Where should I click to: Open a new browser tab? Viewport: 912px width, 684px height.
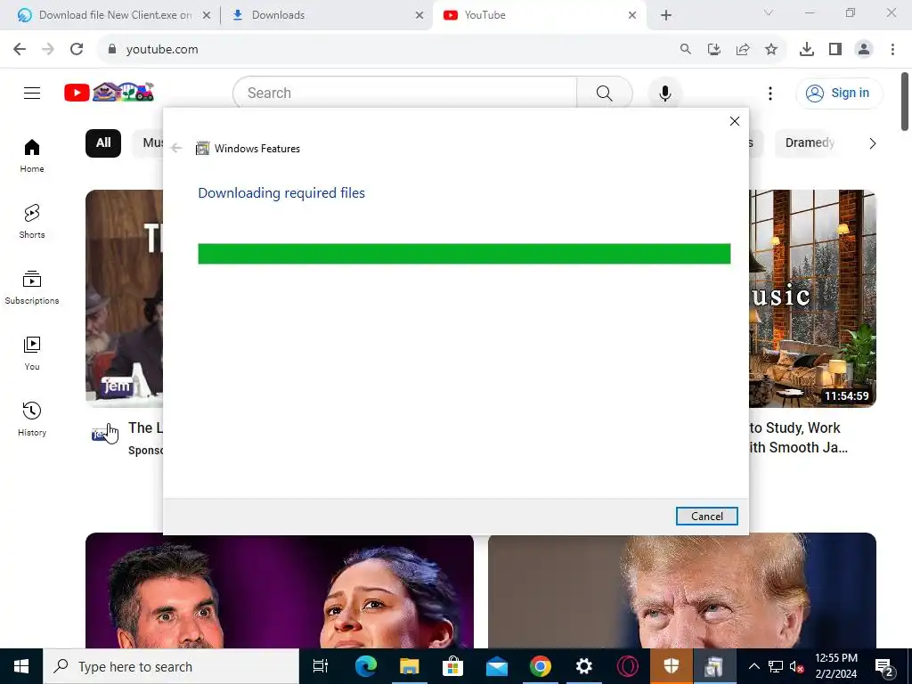click(x=666, y=15)
